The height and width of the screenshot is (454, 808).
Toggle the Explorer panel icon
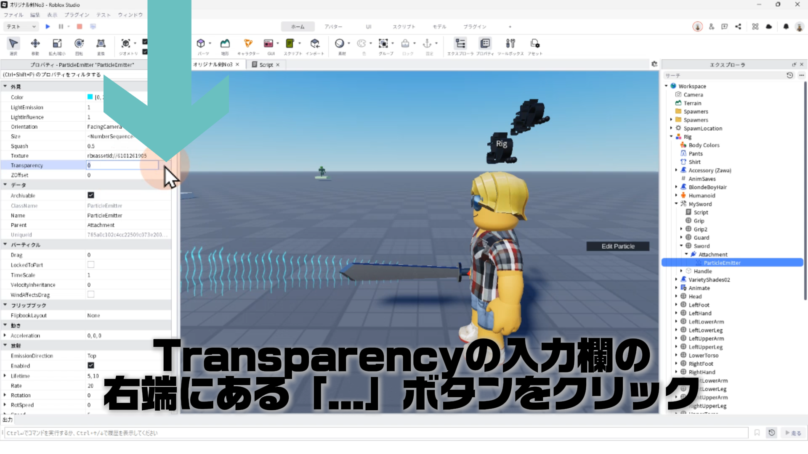(x=460, y=44)
